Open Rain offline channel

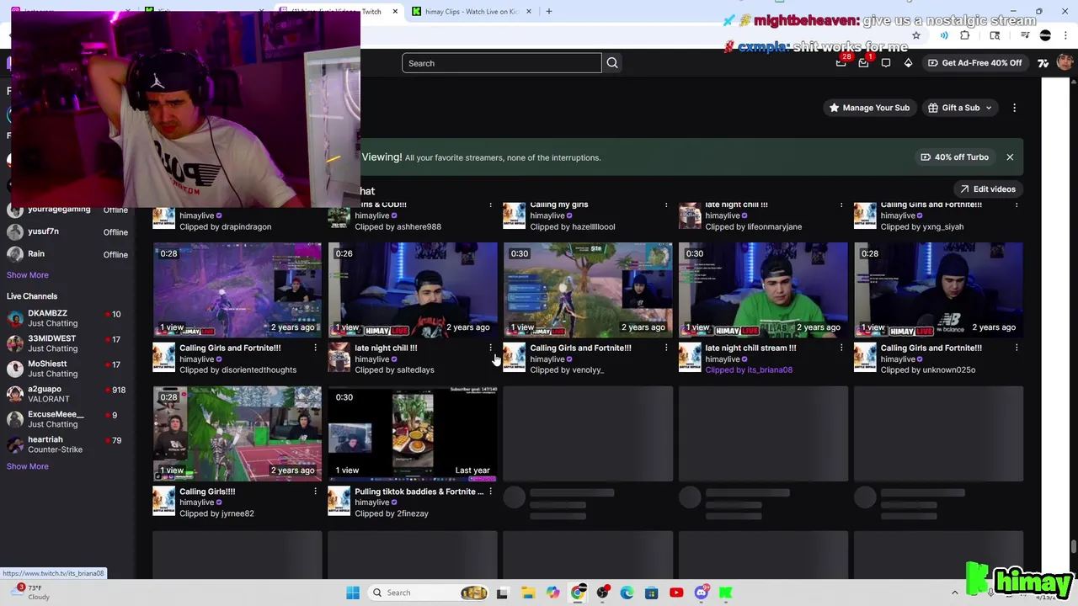tap(67, 254)
